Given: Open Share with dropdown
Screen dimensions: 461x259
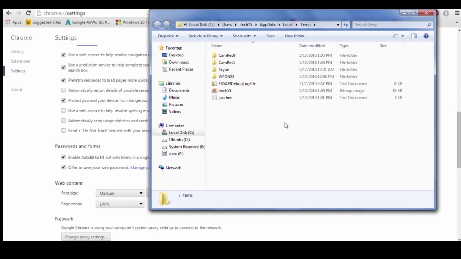Looking at the screenshot, I should (244, 36).
